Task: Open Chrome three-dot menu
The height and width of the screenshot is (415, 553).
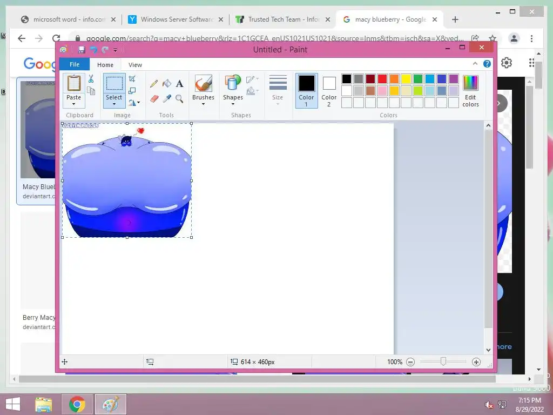Action: [531, 38]
